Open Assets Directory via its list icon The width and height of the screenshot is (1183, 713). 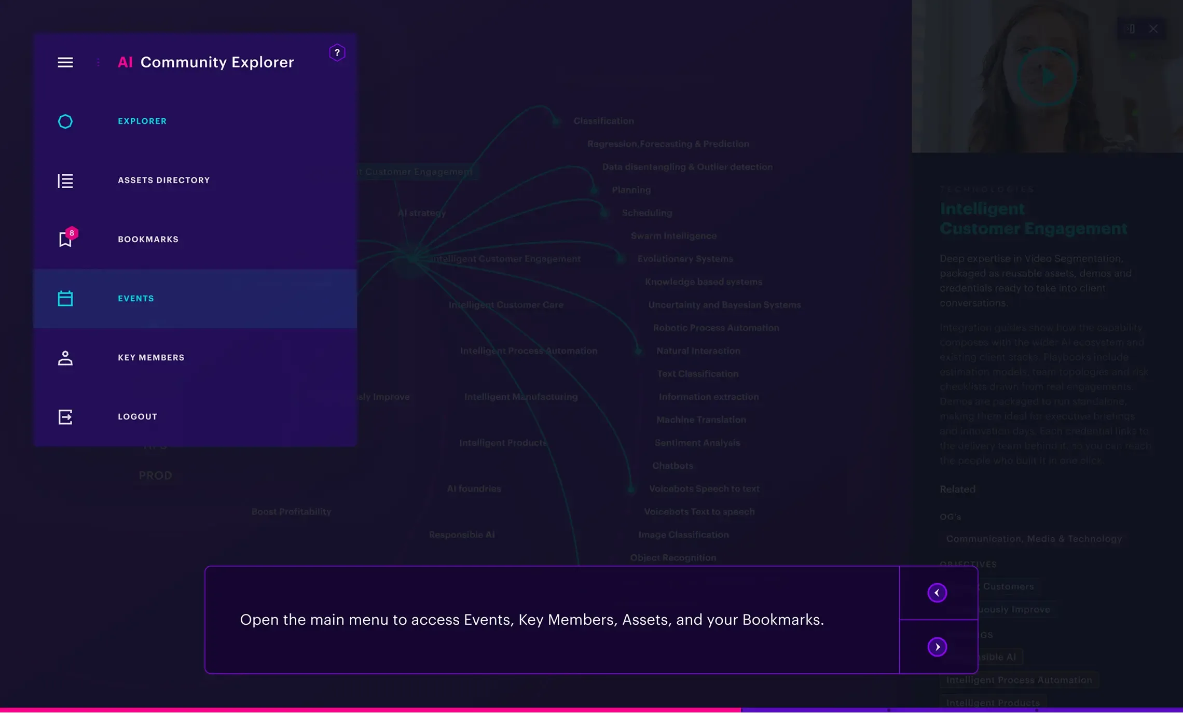click(65, 180)
